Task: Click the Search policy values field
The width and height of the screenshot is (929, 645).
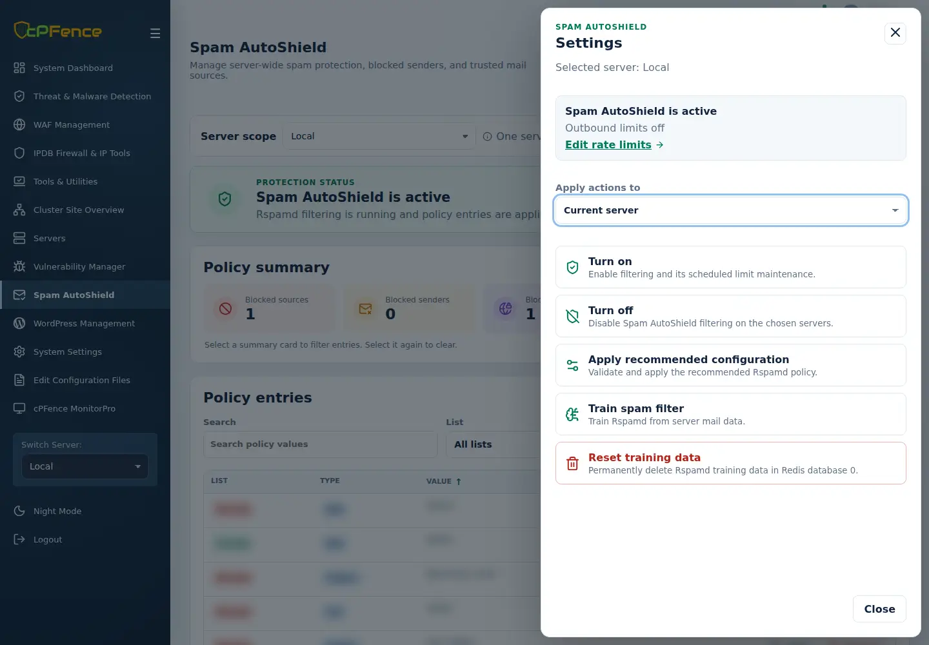Action: coord(321,444)
